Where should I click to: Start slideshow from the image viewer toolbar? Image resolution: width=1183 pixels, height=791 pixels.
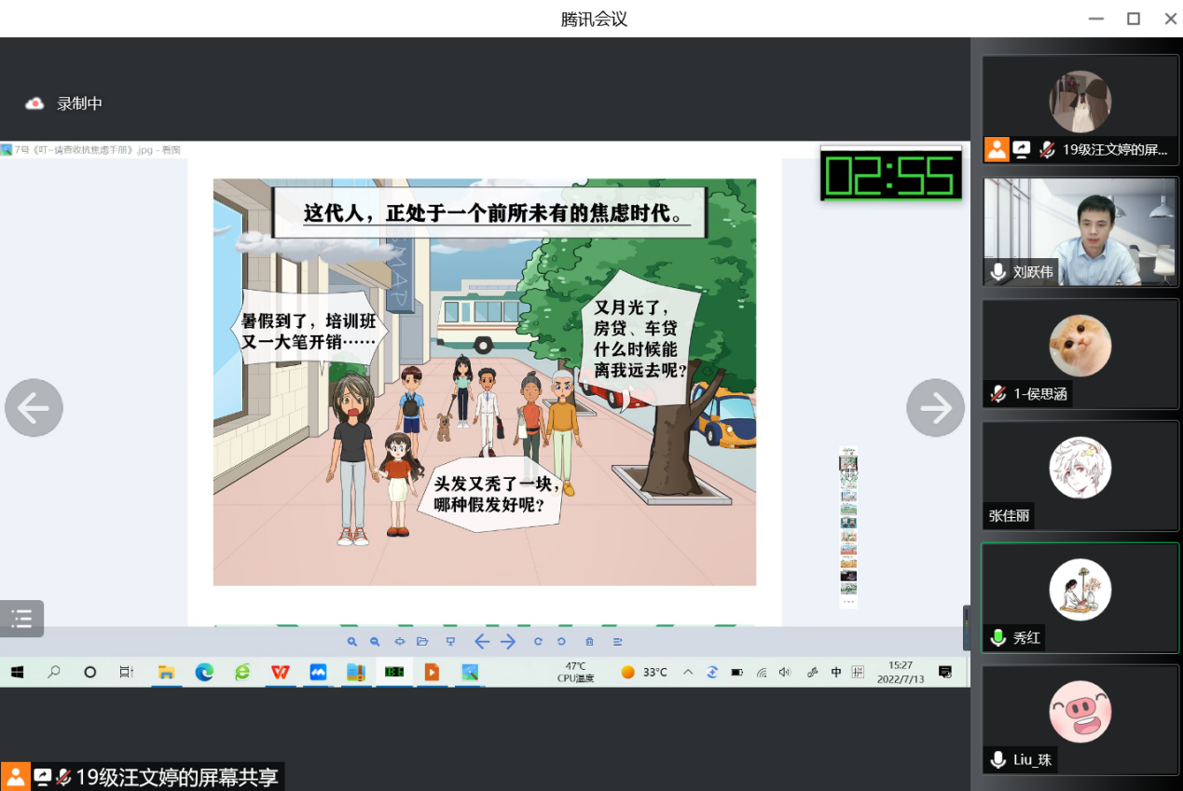[x=450, y=642]
